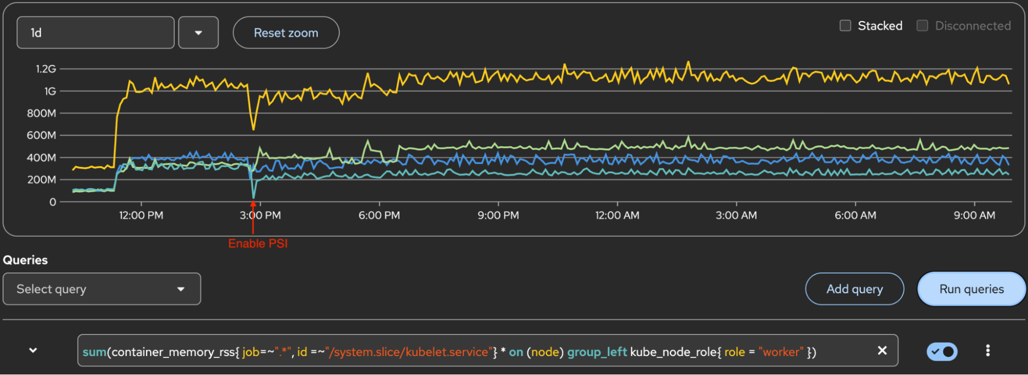Focus the 1d time range input field

click(96, 33)
